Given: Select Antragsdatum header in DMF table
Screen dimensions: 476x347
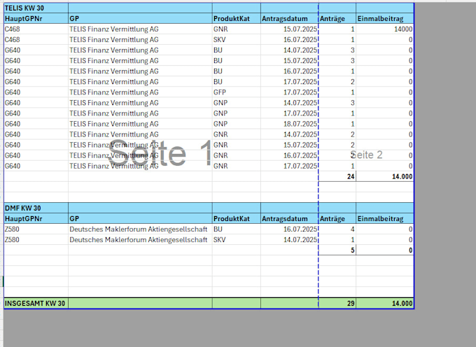Looking at the screenshot, I should 289,219.
